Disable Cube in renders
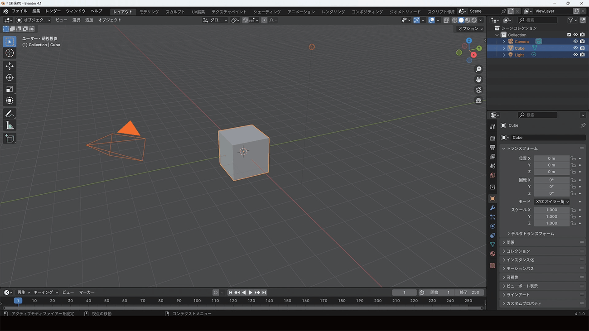This screenshot has width=589, height=331. [x=582, y=48]
